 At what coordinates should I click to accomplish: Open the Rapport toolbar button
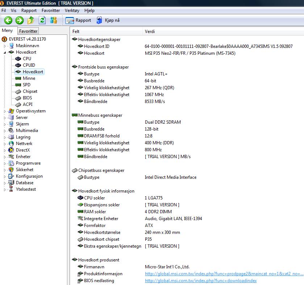78,20
